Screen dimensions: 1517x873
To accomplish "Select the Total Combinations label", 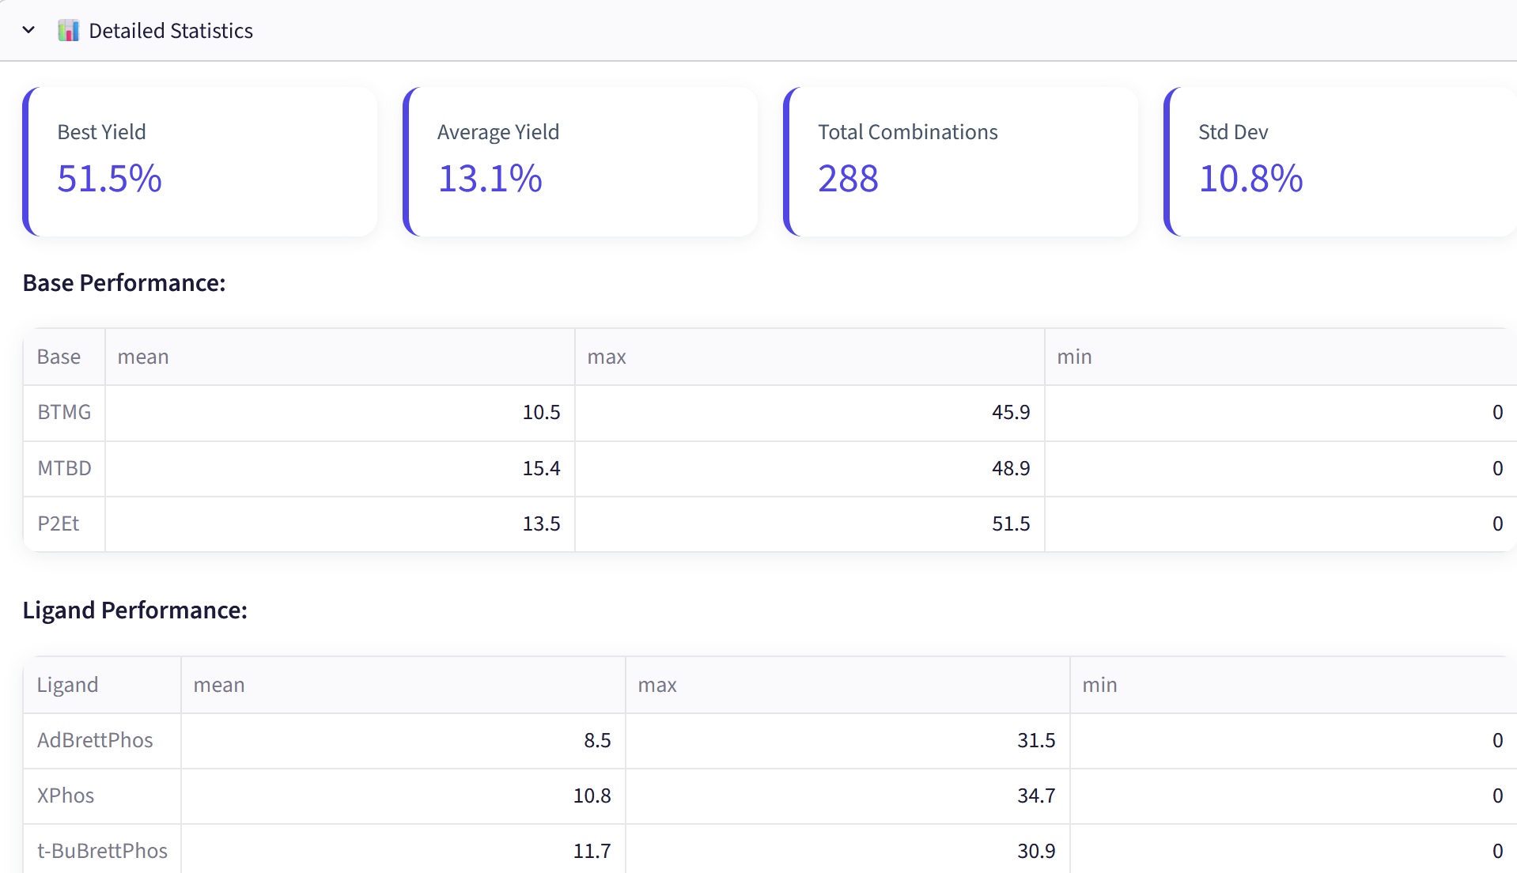I will tap(908, 132).
